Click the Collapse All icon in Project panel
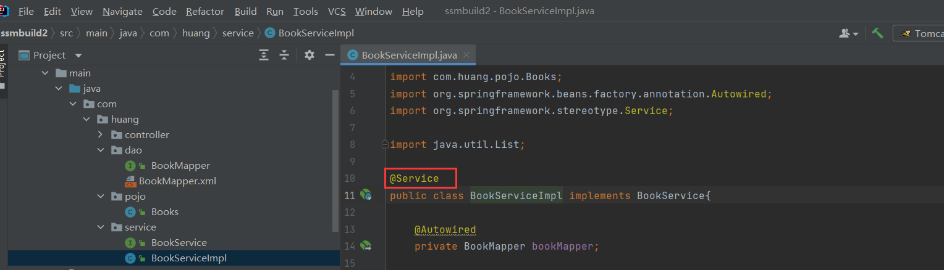This screenshot has height=270, width=944. 284,55
